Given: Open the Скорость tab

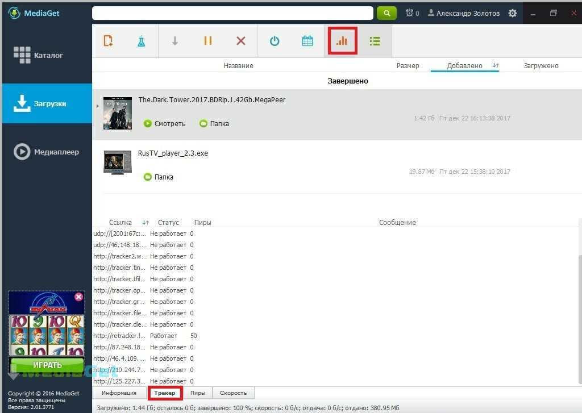Looking at the screenshot, I should pos(233,393).
